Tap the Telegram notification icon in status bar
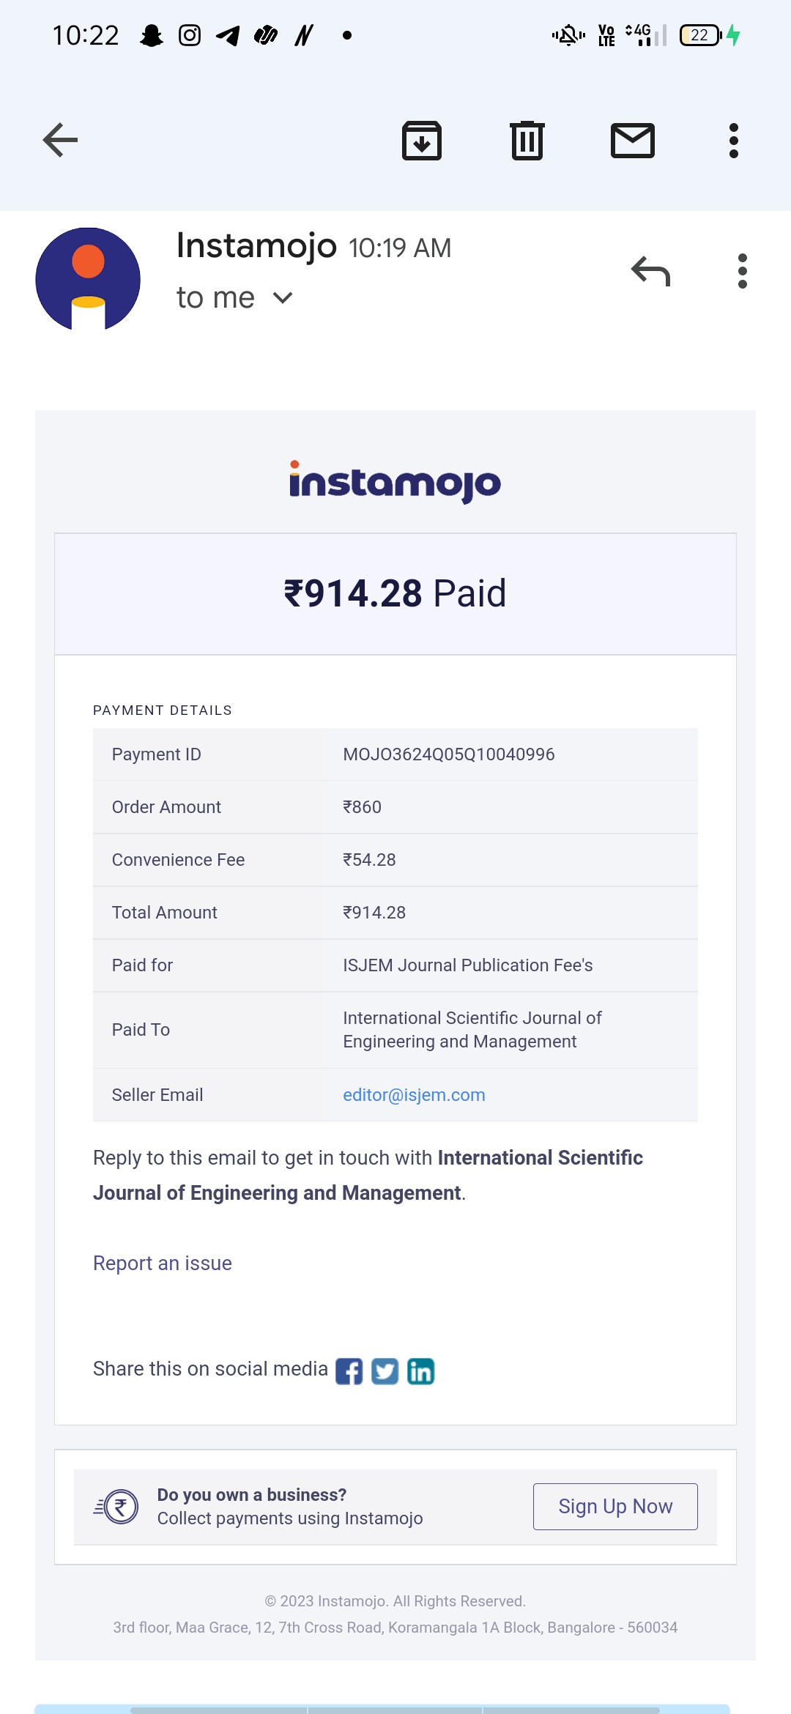Image resolution: width=791 pixels, height=1714 pixels. point(228,35)
